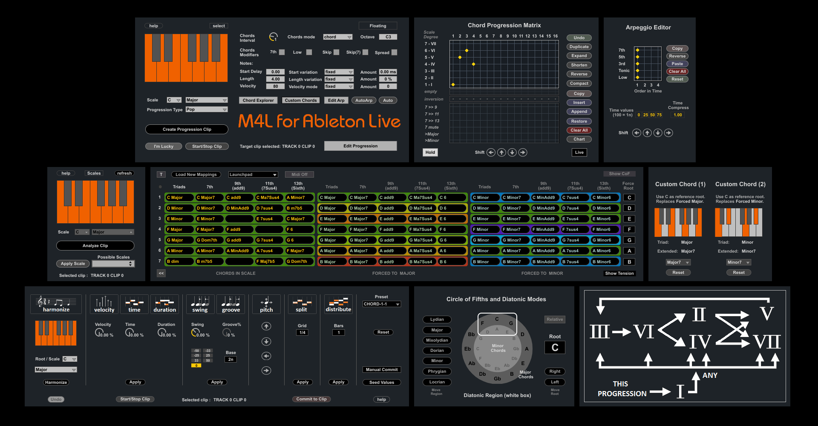Select the duration tool icon

(164, 304)
